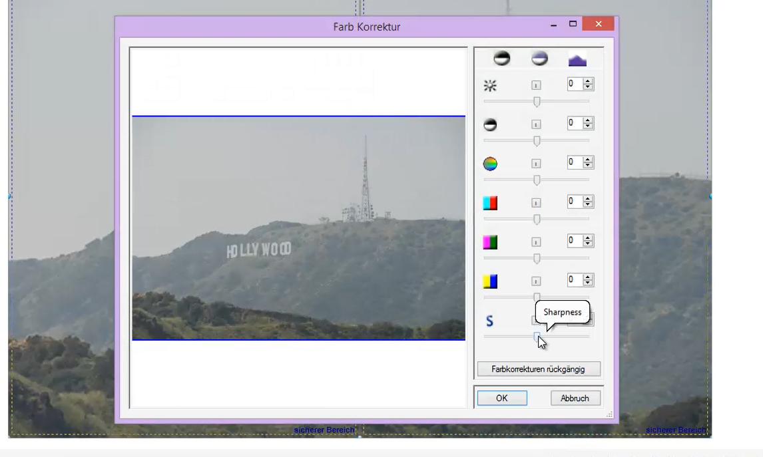The image size is (763, 457).
Task: Click the magenta-green color balance icon
Action: tap(490, 242)
